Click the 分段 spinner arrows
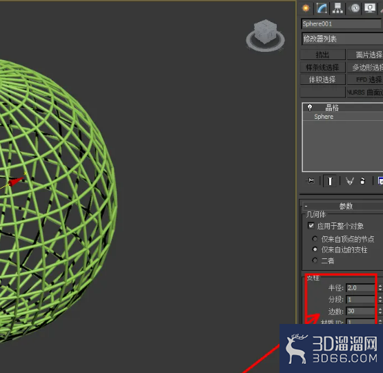 (380, 299)
